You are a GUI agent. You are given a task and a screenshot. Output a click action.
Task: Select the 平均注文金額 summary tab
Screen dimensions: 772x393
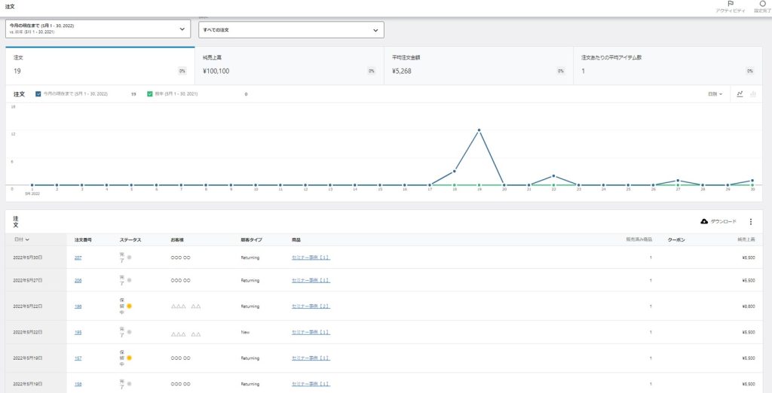click(478, 65)
